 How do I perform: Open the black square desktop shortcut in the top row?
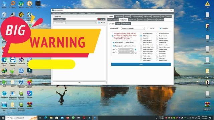[x=38, y=4]
